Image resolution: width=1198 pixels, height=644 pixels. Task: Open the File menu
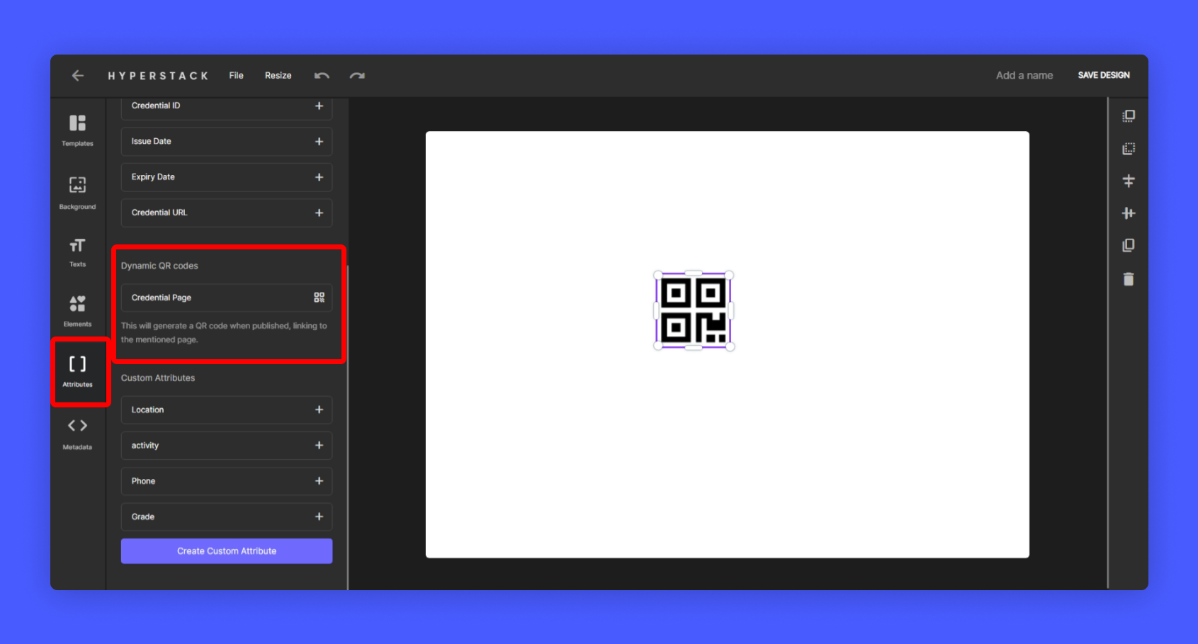click(236, 75)
